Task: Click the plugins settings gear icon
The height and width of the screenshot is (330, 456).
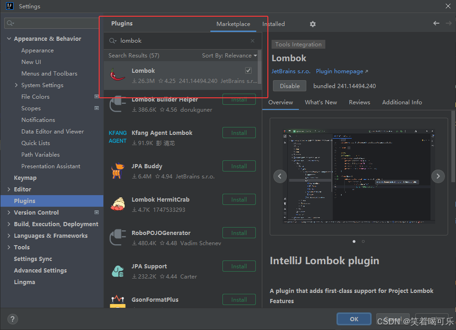Action: point(313,24)
